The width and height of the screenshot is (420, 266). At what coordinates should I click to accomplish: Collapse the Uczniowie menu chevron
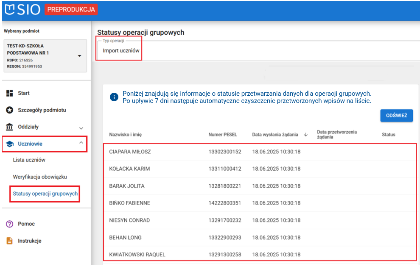81,143
